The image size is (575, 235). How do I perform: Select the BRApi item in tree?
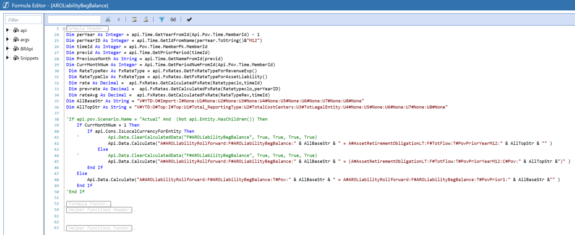pyautogui.click(x=26, y=49)
